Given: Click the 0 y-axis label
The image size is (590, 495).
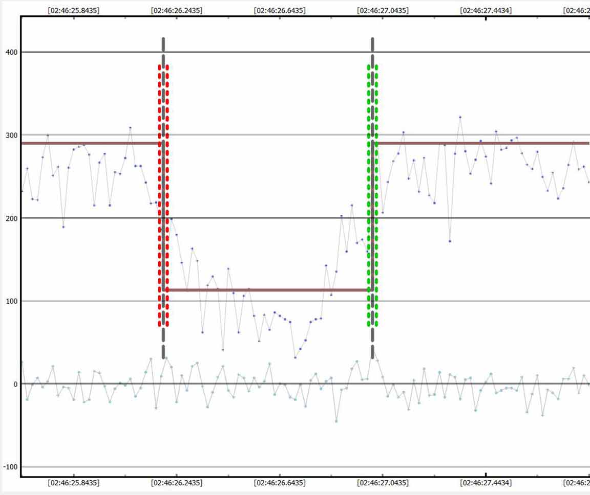Looking at the screenshot, I should coord(15,384).
